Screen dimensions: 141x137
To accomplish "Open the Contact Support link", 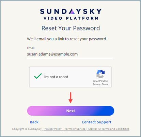I will click(96, 122).
